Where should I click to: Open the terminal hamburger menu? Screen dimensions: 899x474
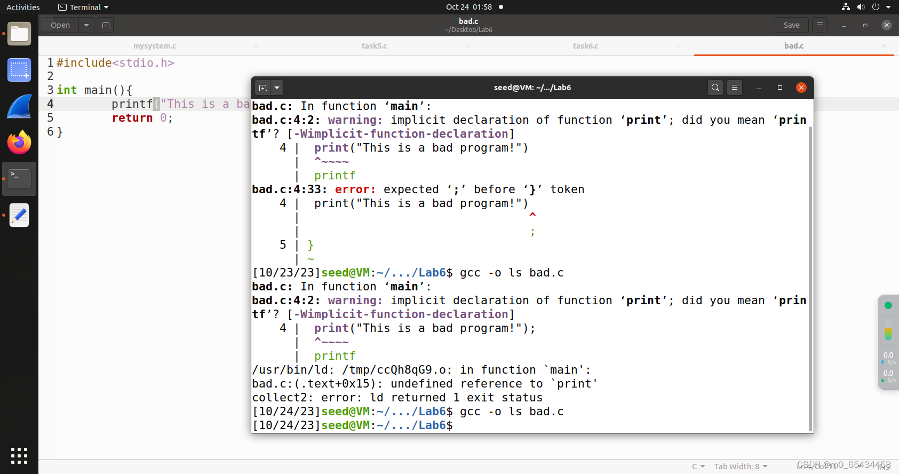point(735,88)
